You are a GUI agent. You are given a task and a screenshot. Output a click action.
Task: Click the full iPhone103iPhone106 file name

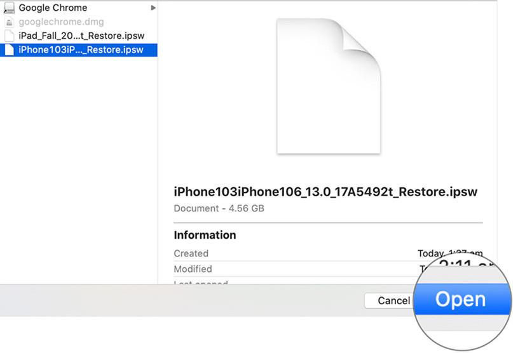coord(325,192)
